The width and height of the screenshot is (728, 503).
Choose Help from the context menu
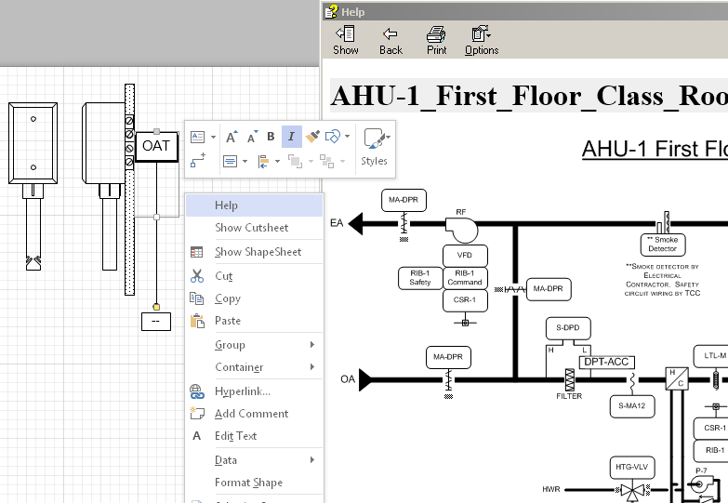click(255, 205)
